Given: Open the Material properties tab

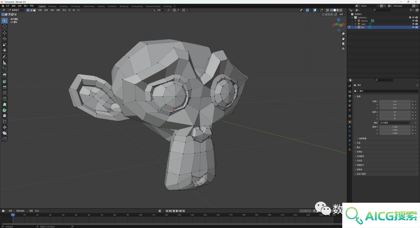Looking at the screenshot, I should point(350,149).
